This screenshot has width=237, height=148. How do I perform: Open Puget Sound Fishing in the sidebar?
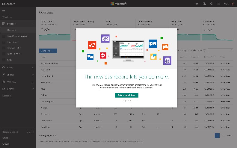point(17,36)
